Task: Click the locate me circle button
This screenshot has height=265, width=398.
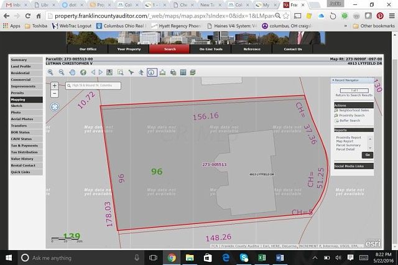Action: 54,106
